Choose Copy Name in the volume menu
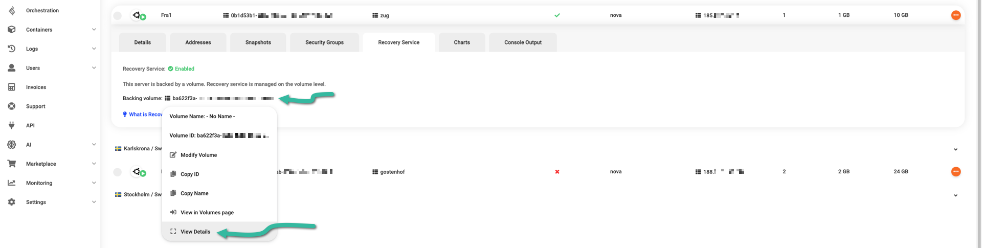This screenshot has height=248, width=982. pos(219,193)
